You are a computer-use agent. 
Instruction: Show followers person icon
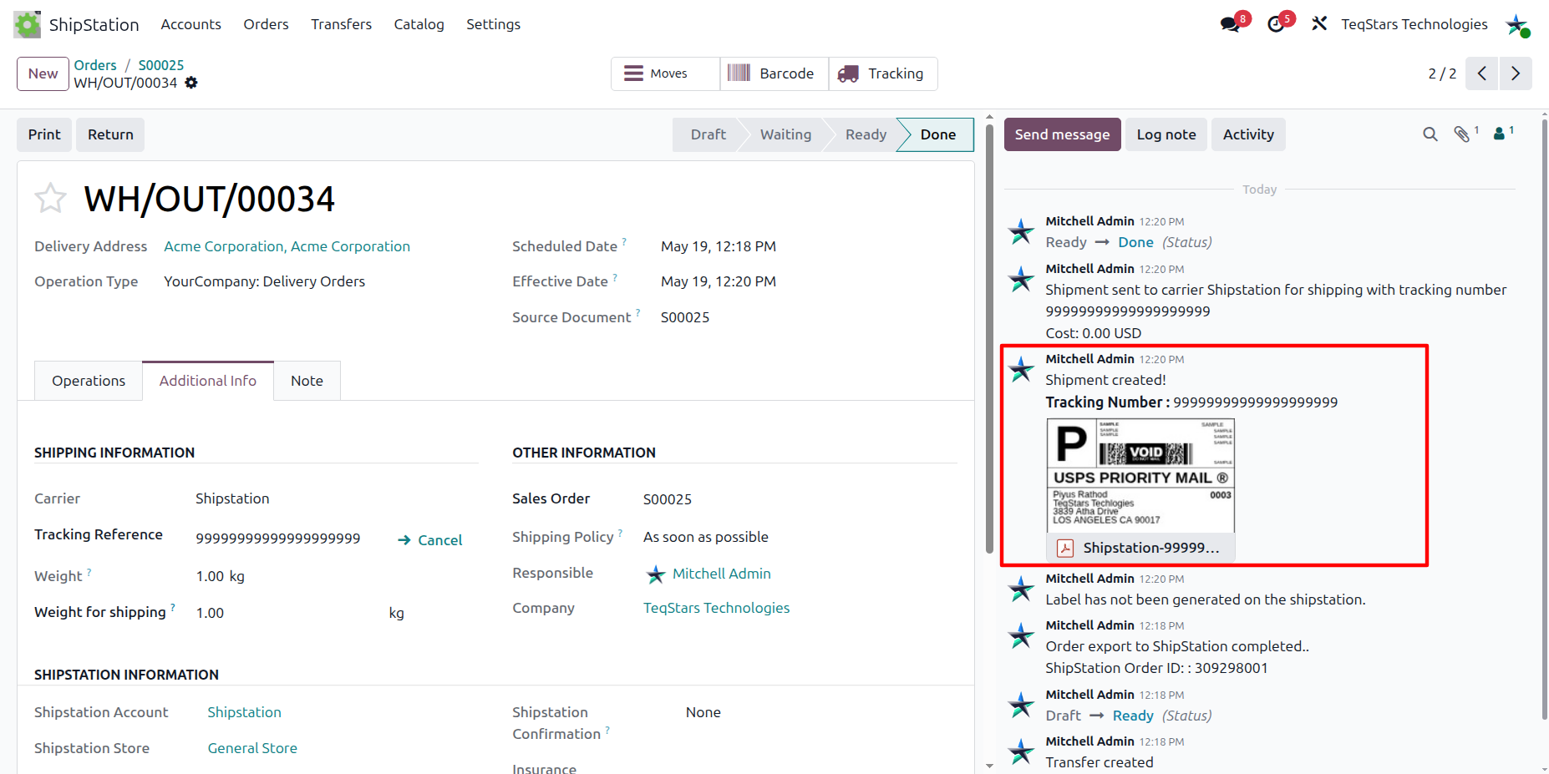click(x=1501, y=134)
